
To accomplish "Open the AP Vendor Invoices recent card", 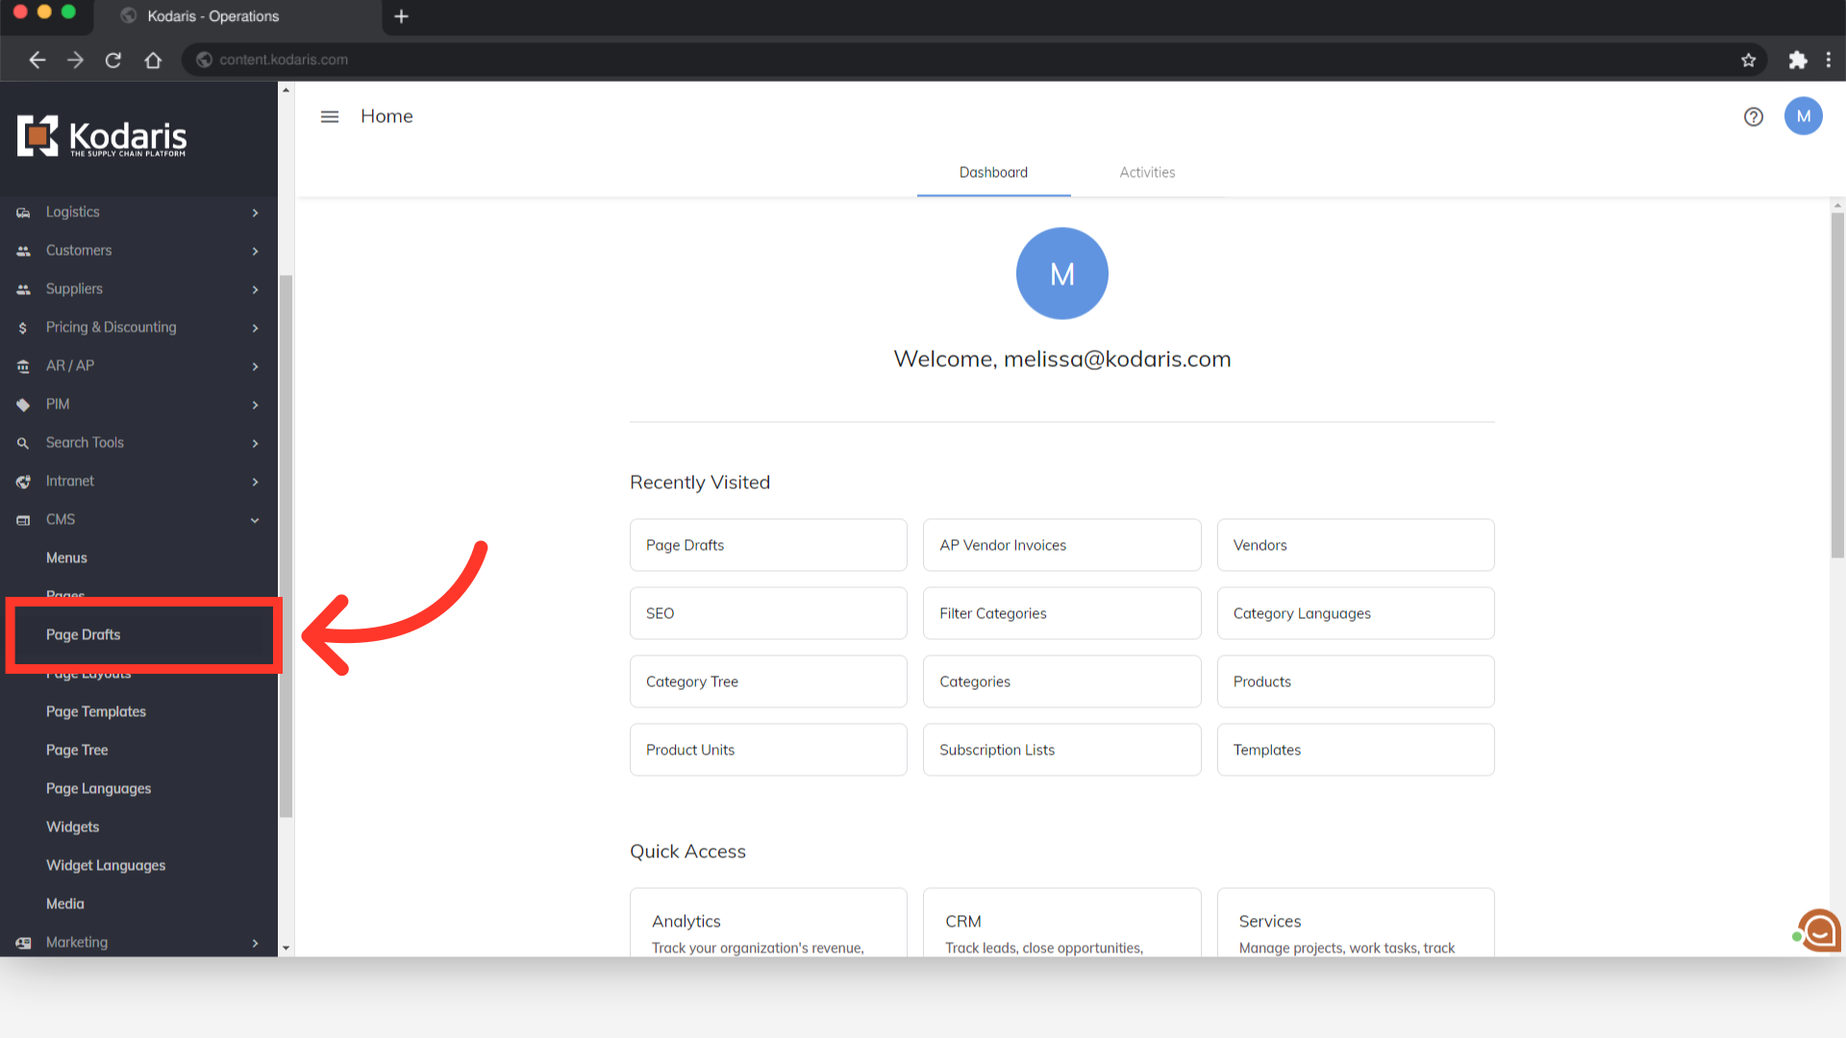I will pos(1061,545).
